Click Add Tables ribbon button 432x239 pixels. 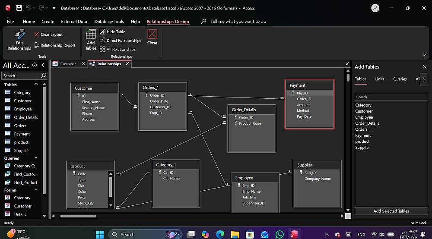[x=91, y=40]
